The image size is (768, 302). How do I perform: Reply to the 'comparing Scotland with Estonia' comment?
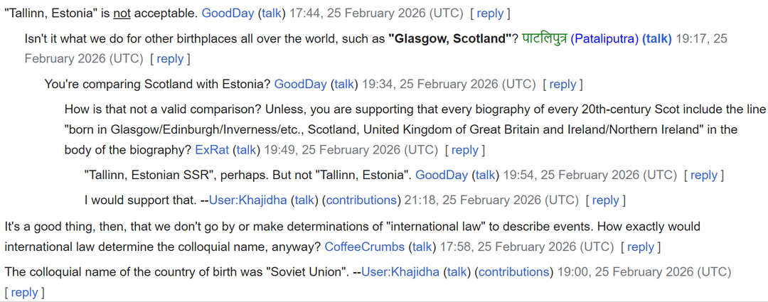pyautogui.click(x=562, y=84)
